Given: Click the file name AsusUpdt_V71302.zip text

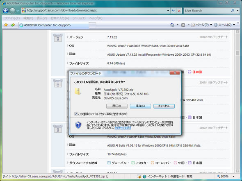Looking at the screenshot, I should pos(119,90).
